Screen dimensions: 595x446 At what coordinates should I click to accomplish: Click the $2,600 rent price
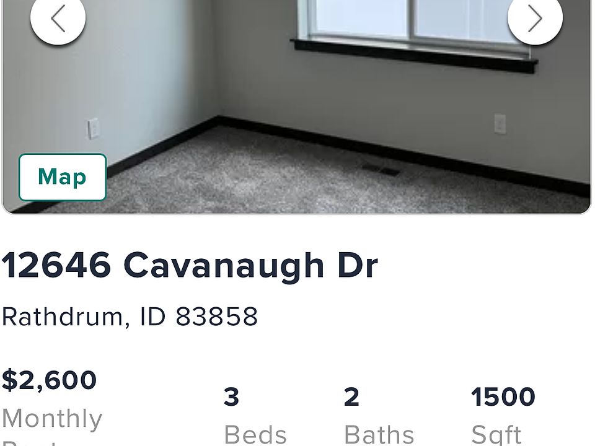coord(50,380)
